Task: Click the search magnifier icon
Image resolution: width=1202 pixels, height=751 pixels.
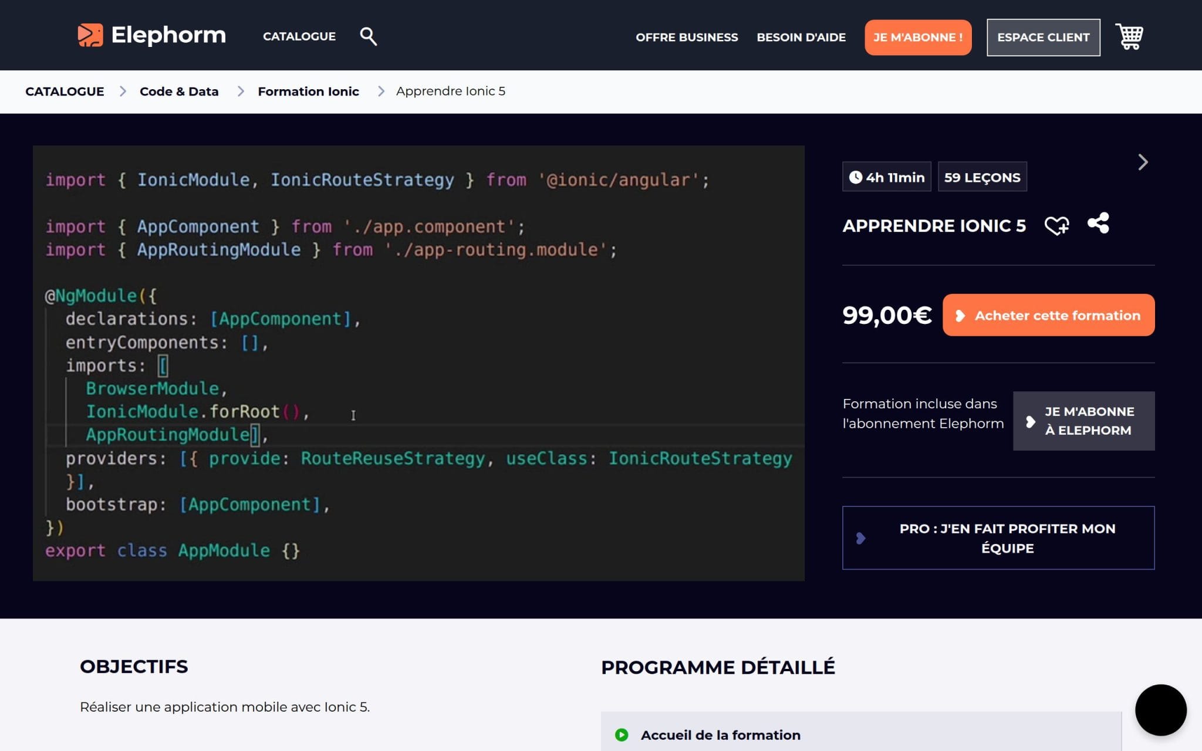Action: click(368, 36)
